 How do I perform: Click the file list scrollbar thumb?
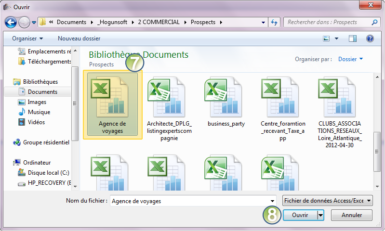pos(377,152)
